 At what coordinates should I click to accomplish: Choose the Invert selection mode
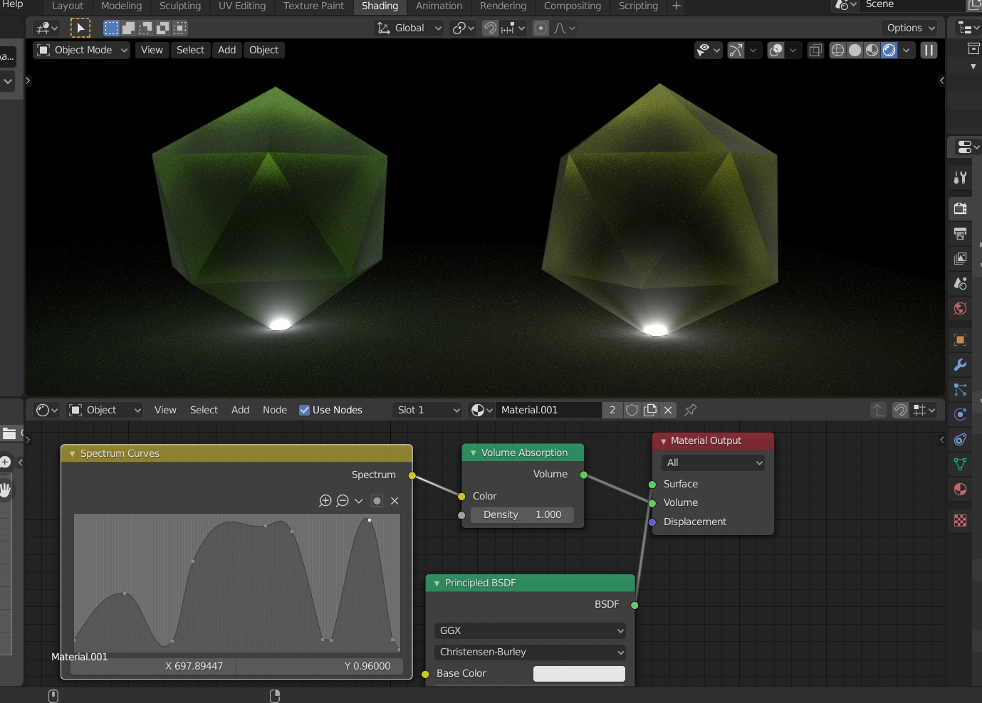coord(162,28)
